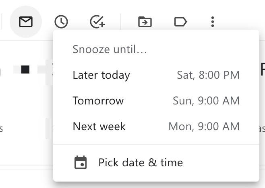Click the calendar icon beside Pick date & time

(81, 162)
